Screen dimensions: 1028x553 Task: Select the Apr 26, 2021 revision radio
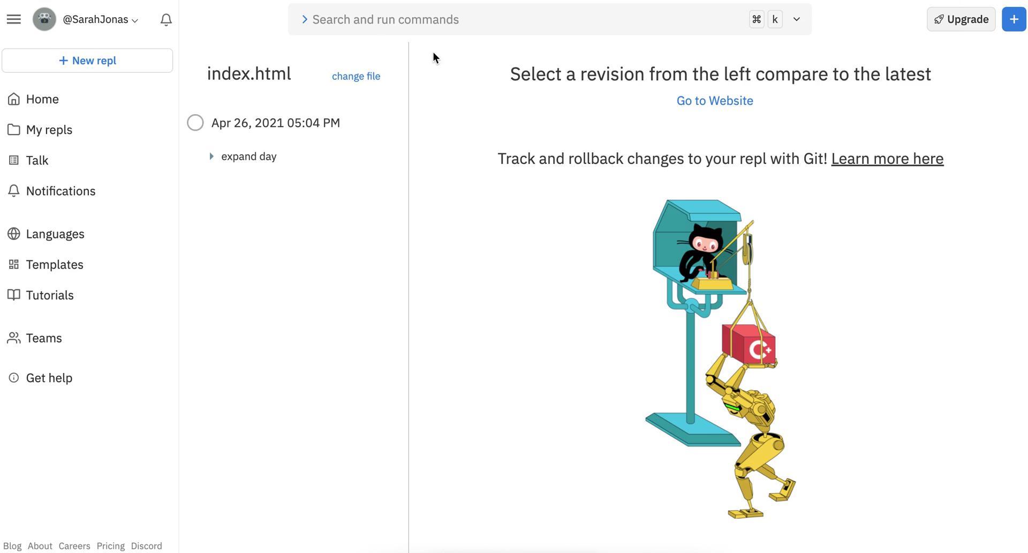(195, 123)
